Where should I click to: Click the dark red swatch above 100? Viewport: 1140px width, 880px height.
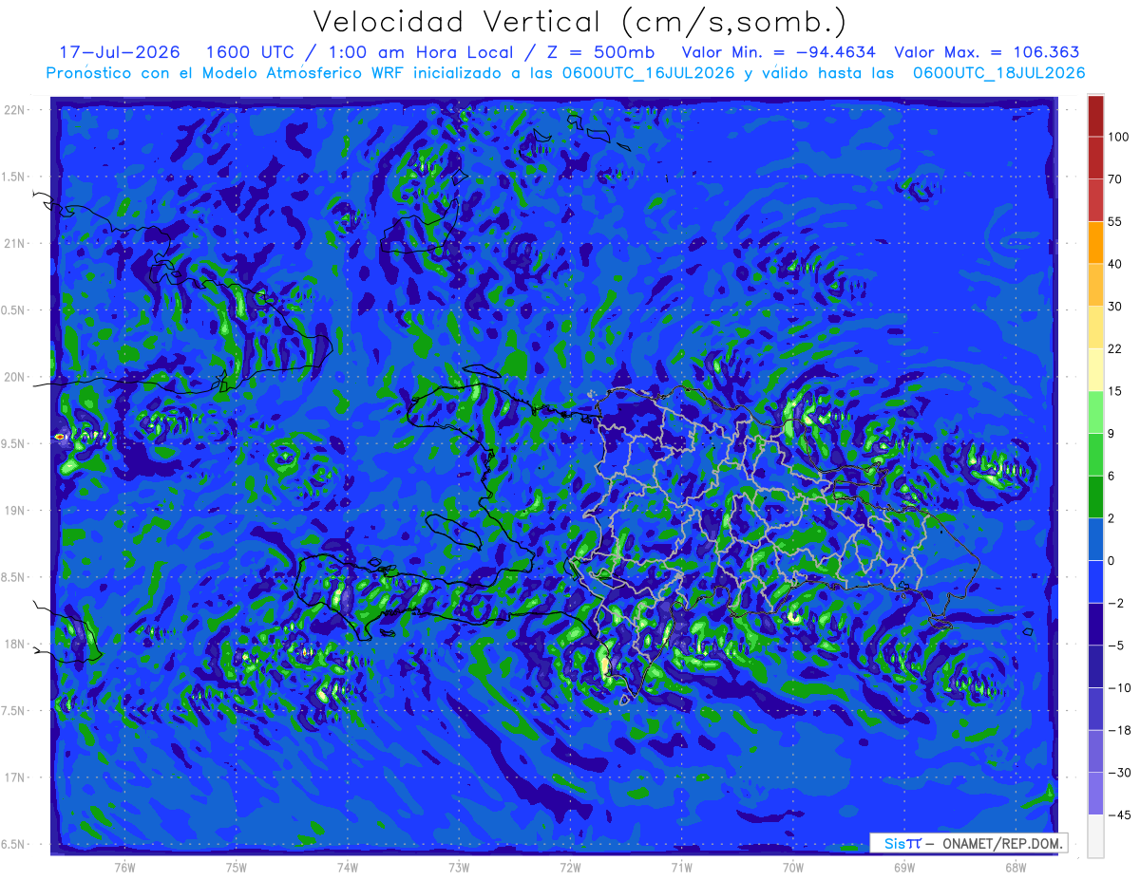(x=1095, y=116)
